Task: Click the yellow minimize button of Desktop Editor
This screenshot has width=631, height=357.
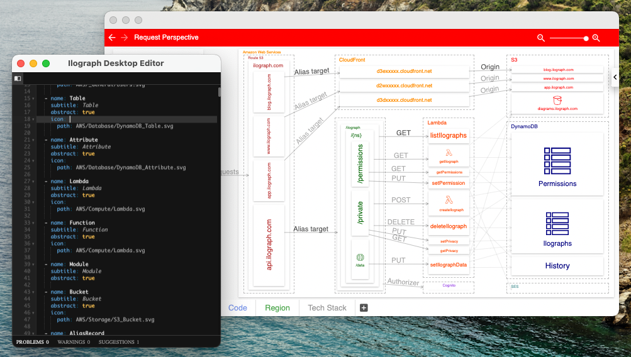Action: click(x=33, y=63)
